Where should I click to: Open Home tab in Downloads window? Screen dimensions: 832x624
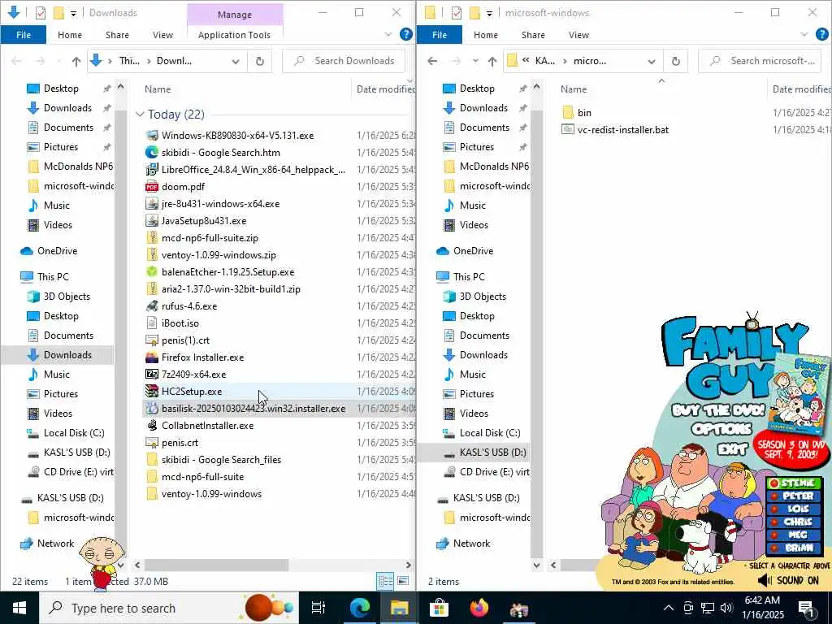(70, 34)
